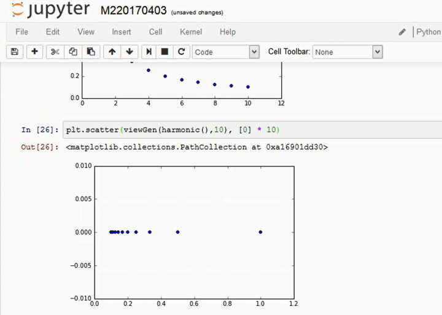Click the unsaved changes status text

pos(197,13)
